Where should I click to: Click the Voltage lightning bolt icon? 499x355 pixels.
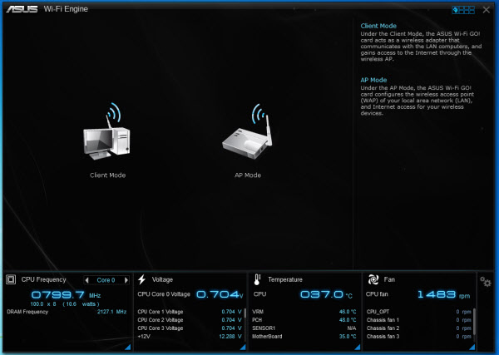(142, 279)
